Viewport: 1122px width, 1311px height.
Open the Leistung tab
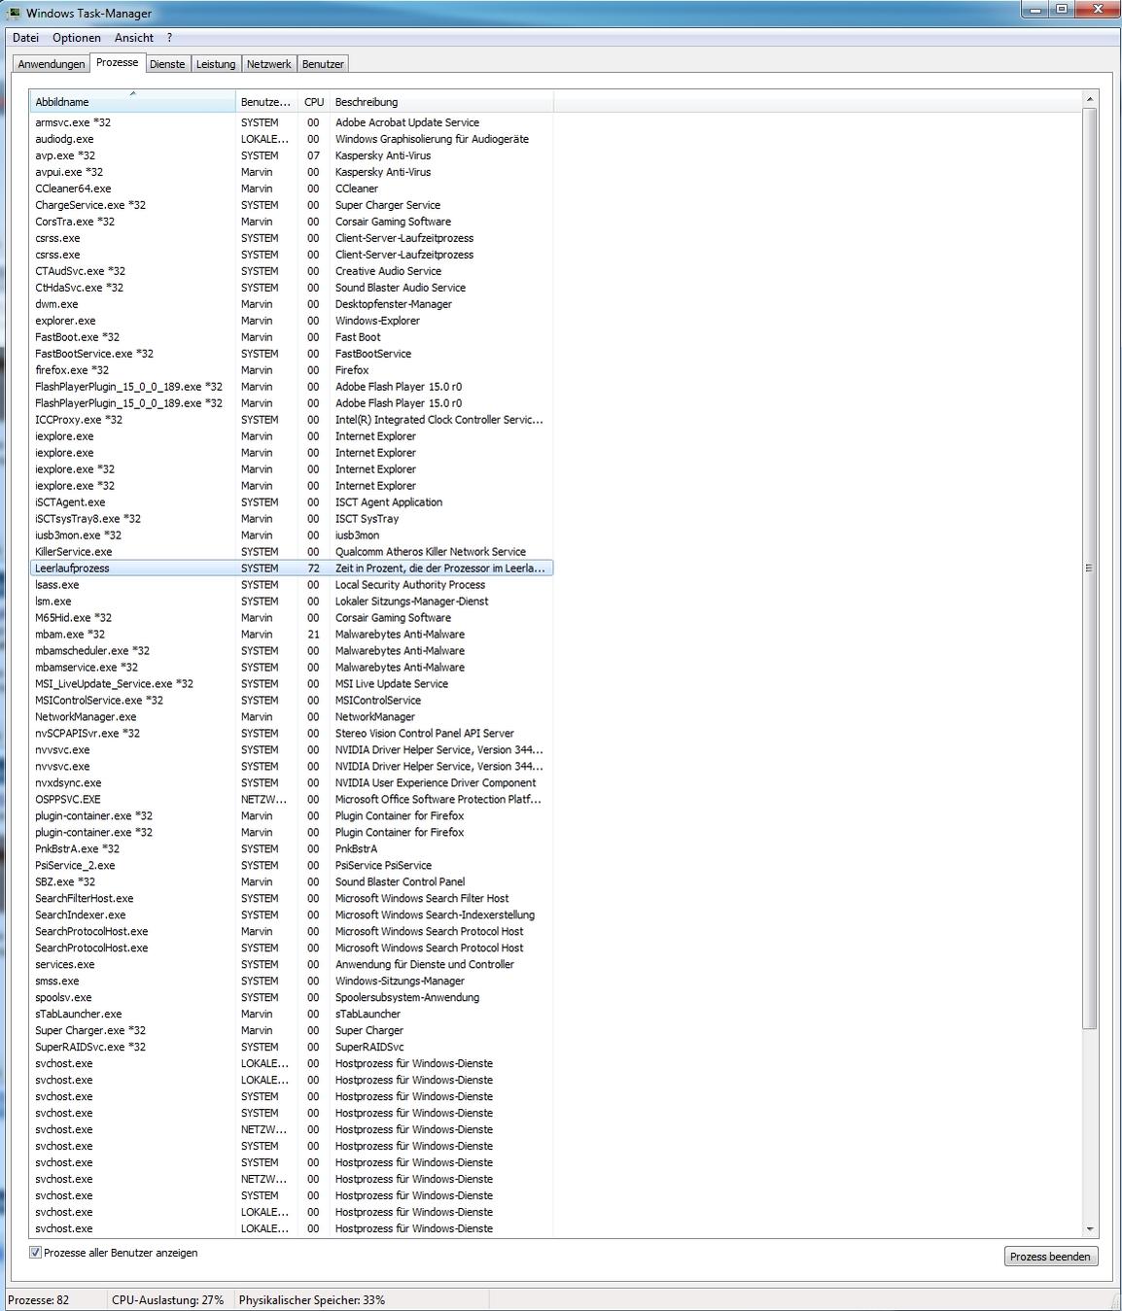click(x=216, y=64)
